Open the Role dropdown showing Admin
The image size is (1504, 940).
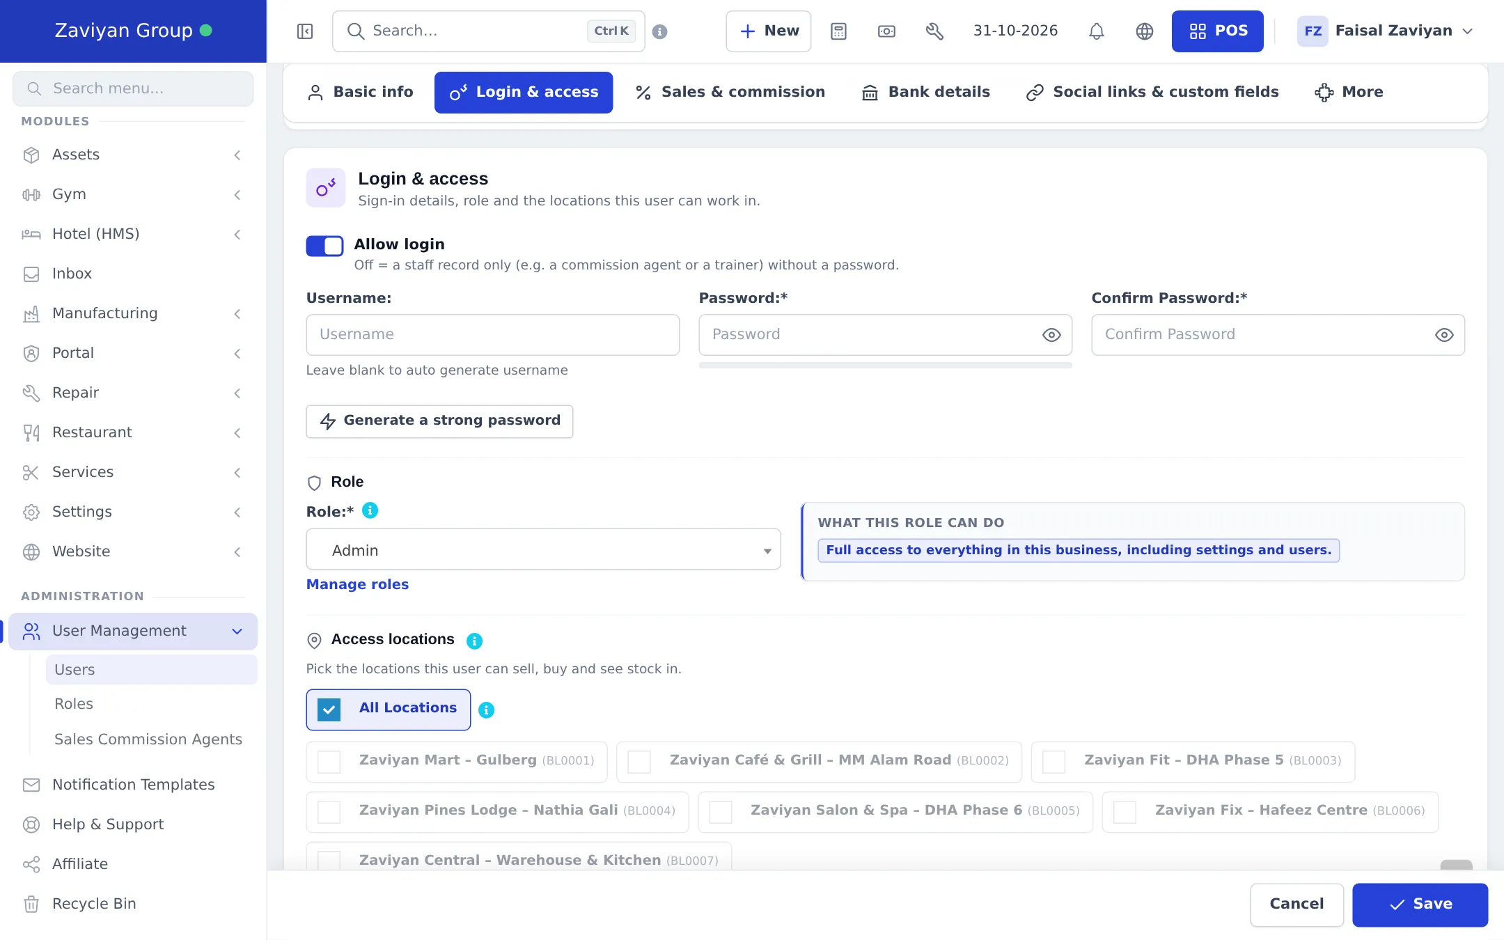click(x=543, y=549)
